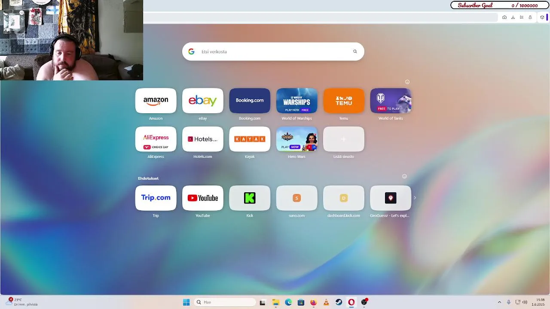Image resolution: width=550 pixels, height=309 pixels.
Task: Open the 23°C weather widget
Action: 21,302
